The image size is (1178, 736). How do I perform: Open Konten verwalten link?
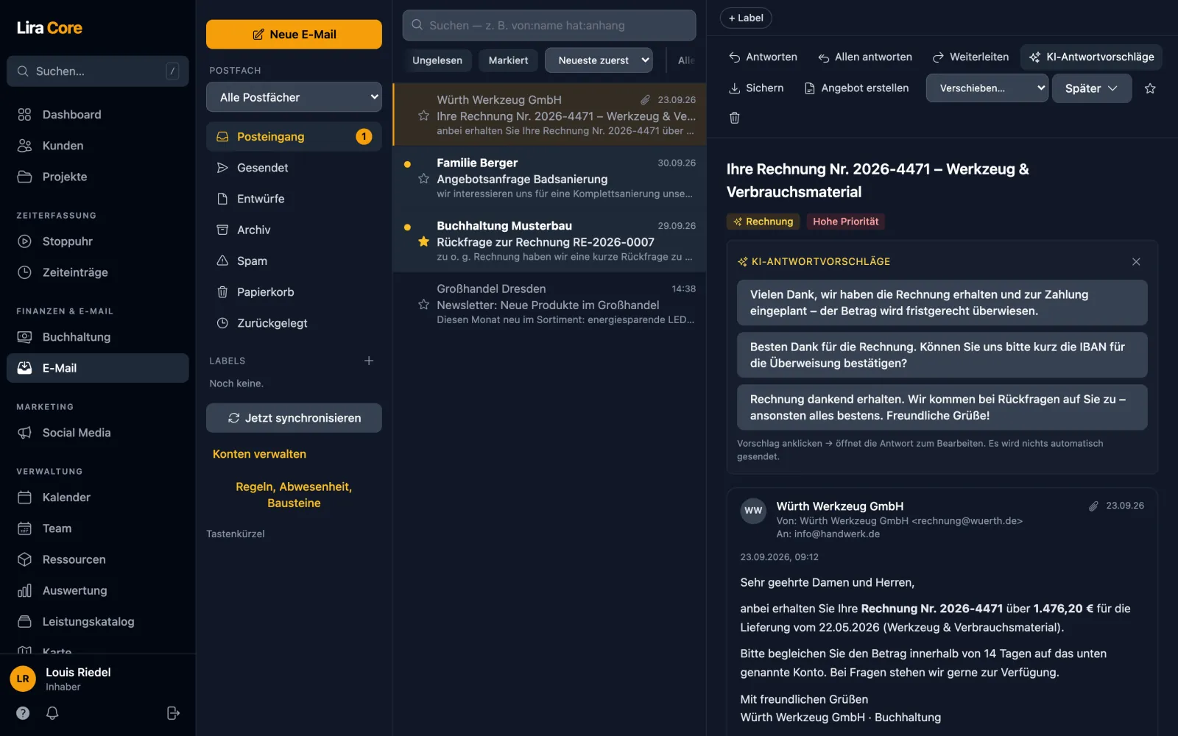[x=259, y=454]
